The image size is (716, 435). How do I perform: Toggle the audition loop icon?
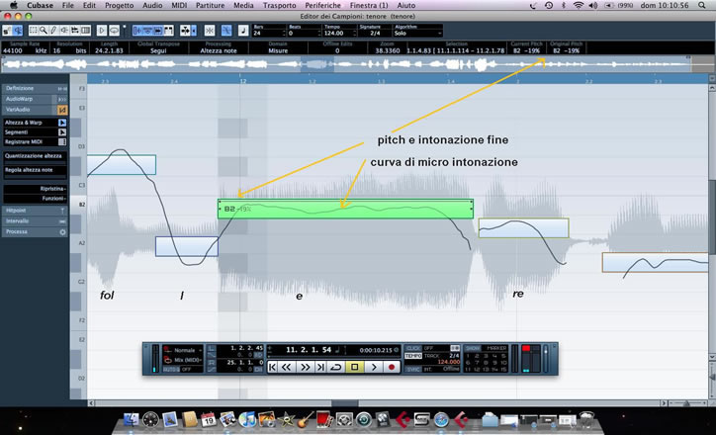(114, 31)
